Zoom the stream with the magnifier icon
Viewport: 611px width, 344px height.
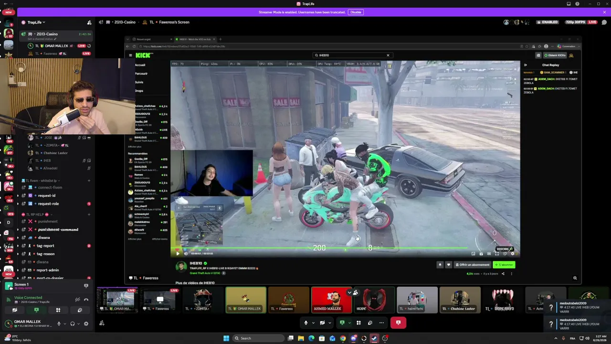[x=575, y=278]
